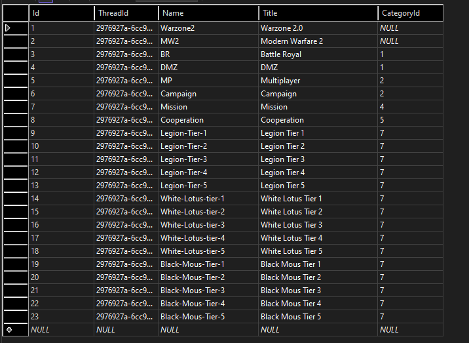Image resolution: width=469 pixels, height=343 pixels.
Task: Click the CategoryId cell of the Mission row
Action: 410,107
